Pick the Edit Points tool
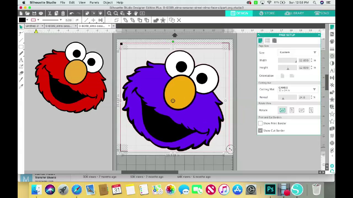The image size is (353, 198). [21, 34]
